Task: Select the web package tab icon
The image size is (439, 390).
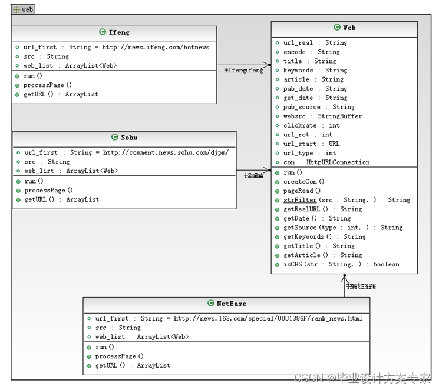Action: [x=16, y=9]
